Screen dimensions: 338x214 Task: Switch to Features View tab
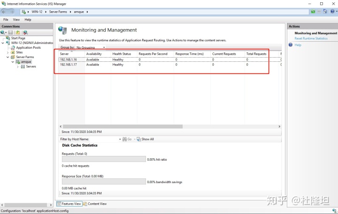[x=69, y=204]
